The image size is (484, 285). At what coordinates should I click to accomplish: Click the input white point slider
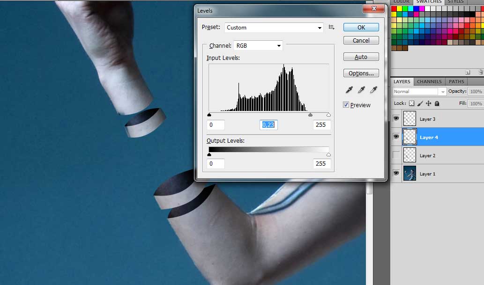[x=328, y=115]
